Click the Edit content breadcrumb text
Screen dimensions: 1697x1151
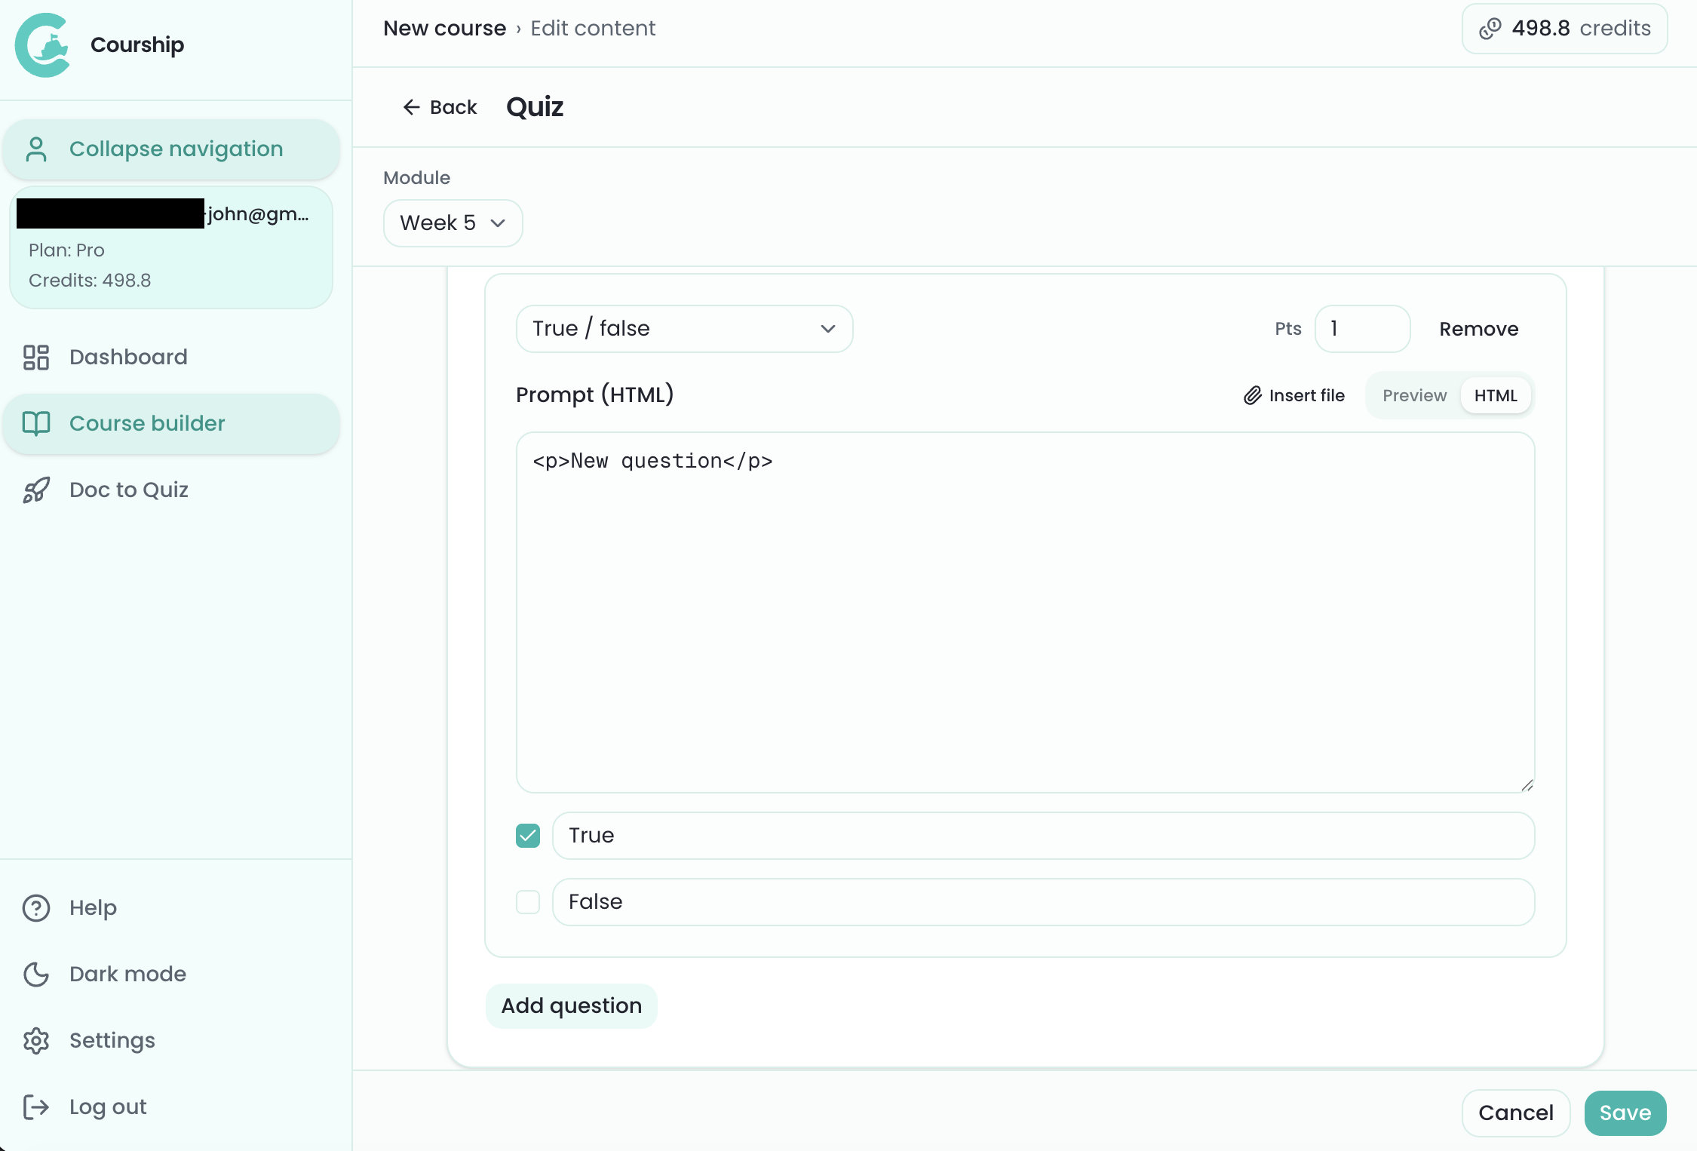(x=593, y=29)
